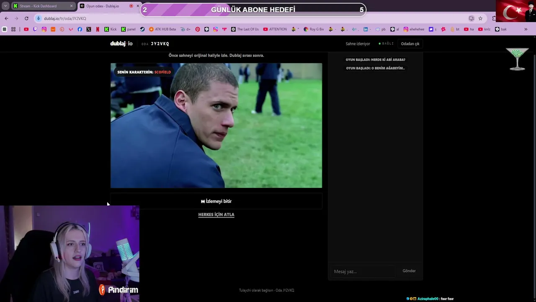Open the YouTube bookmark after the apps grid
The height and width of the screenshot is (302, 536).
[x=26, y=29]
